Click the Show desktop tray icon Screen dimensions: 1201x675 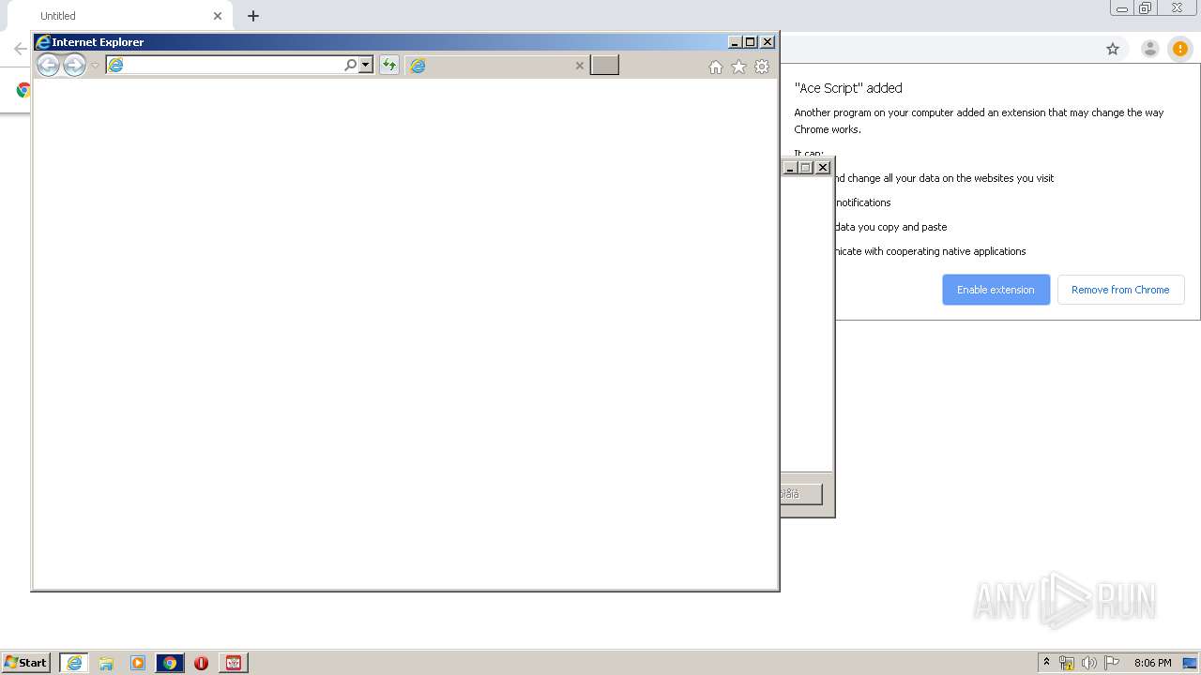click(1190, 663)
